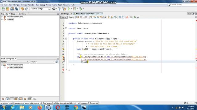
Task: Switch to the Services tab
Action: click(22, 14)
